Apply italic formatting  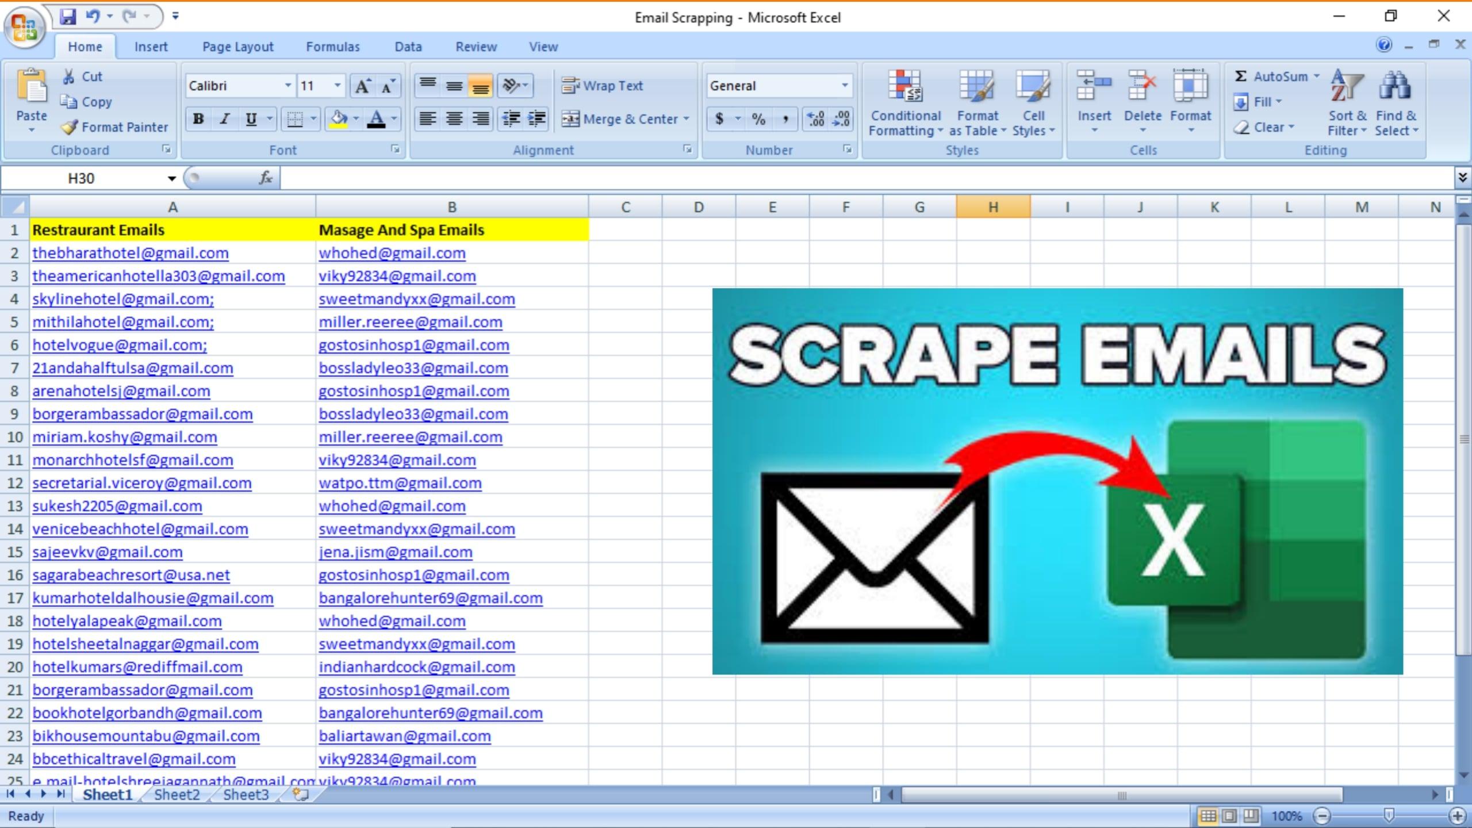(x=224, y=119)
